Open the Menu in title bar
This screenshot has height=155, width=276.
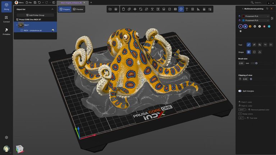(19, 3)
